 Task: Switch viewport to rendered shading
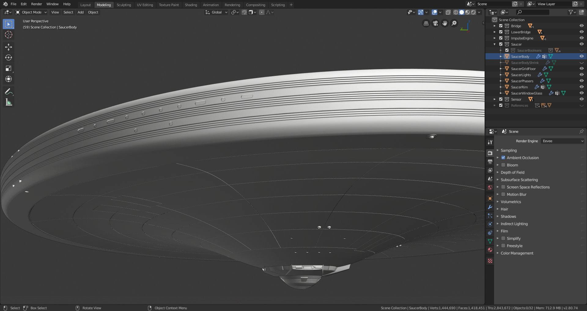tap(473, 12)
